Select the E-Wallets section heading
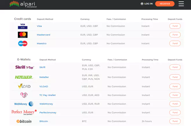Screen dimensions: 191x126 [x=24, y=60]
